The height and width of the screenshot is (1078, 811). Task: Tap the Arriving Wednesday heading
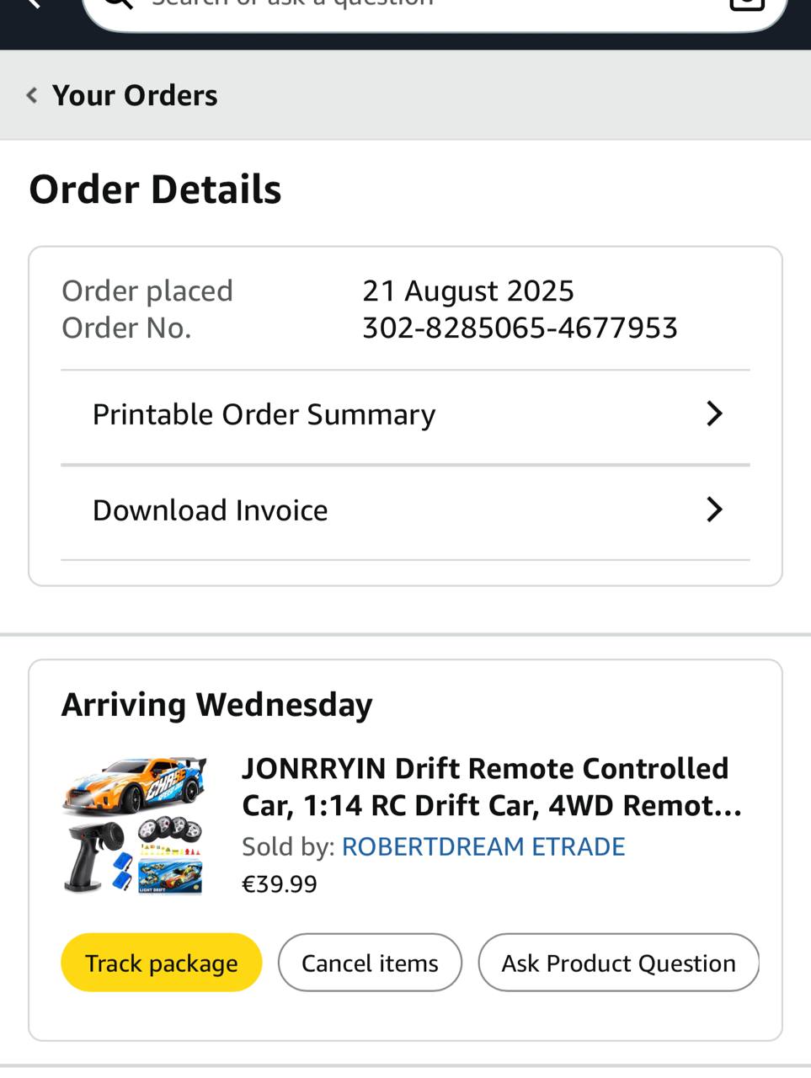(x=217, y=705)
